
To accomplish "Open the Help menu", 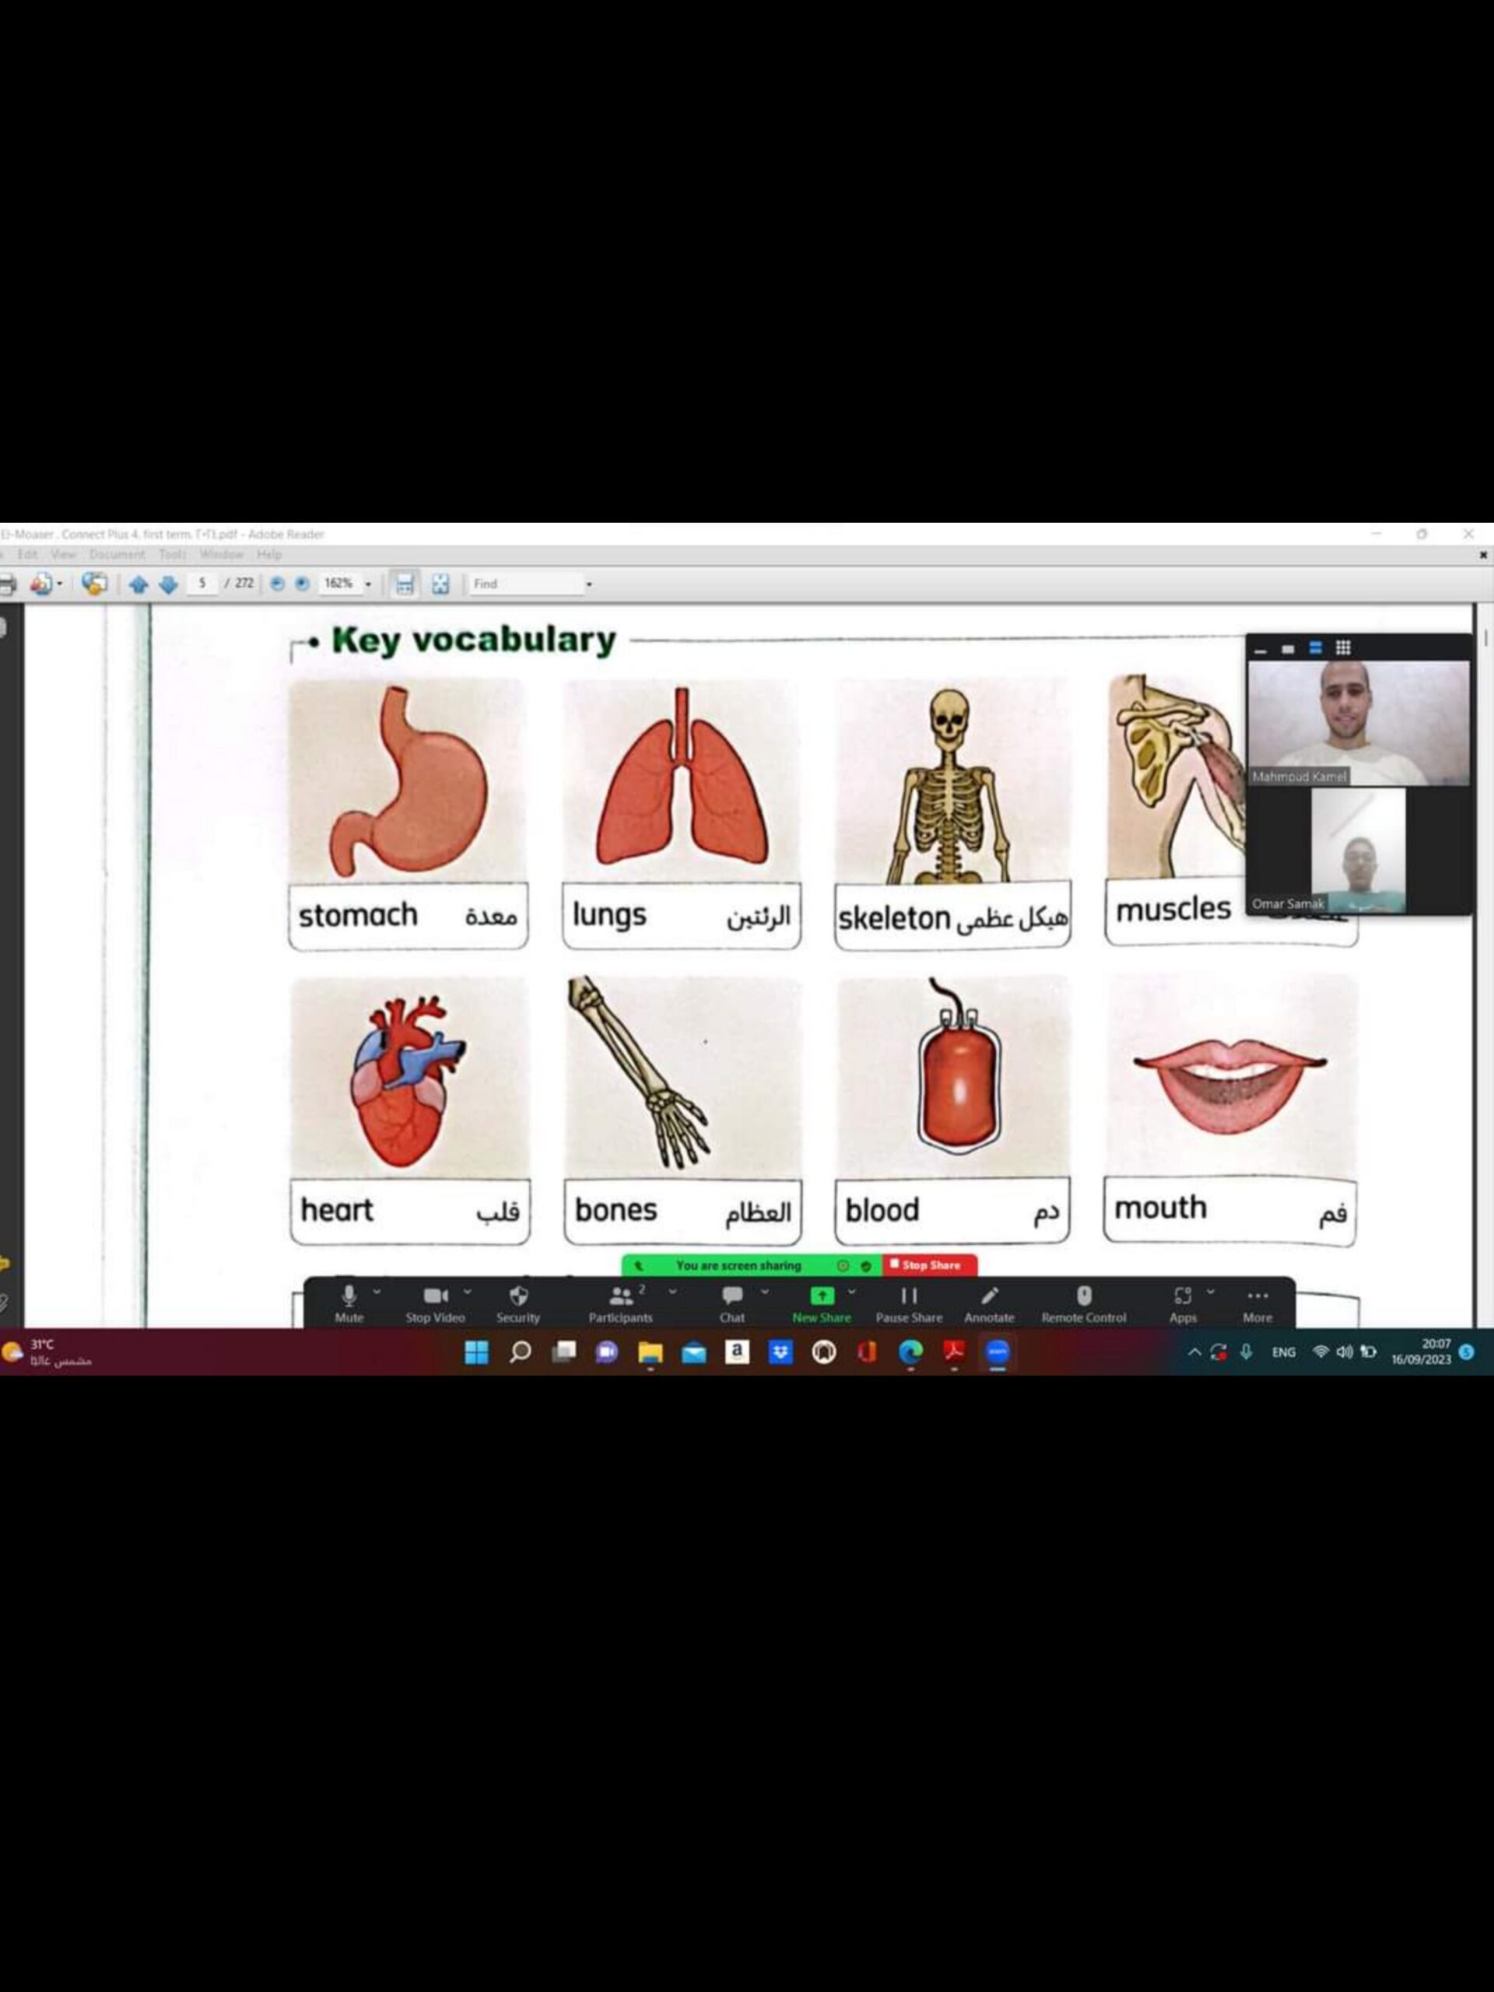I will click(268, 555).
